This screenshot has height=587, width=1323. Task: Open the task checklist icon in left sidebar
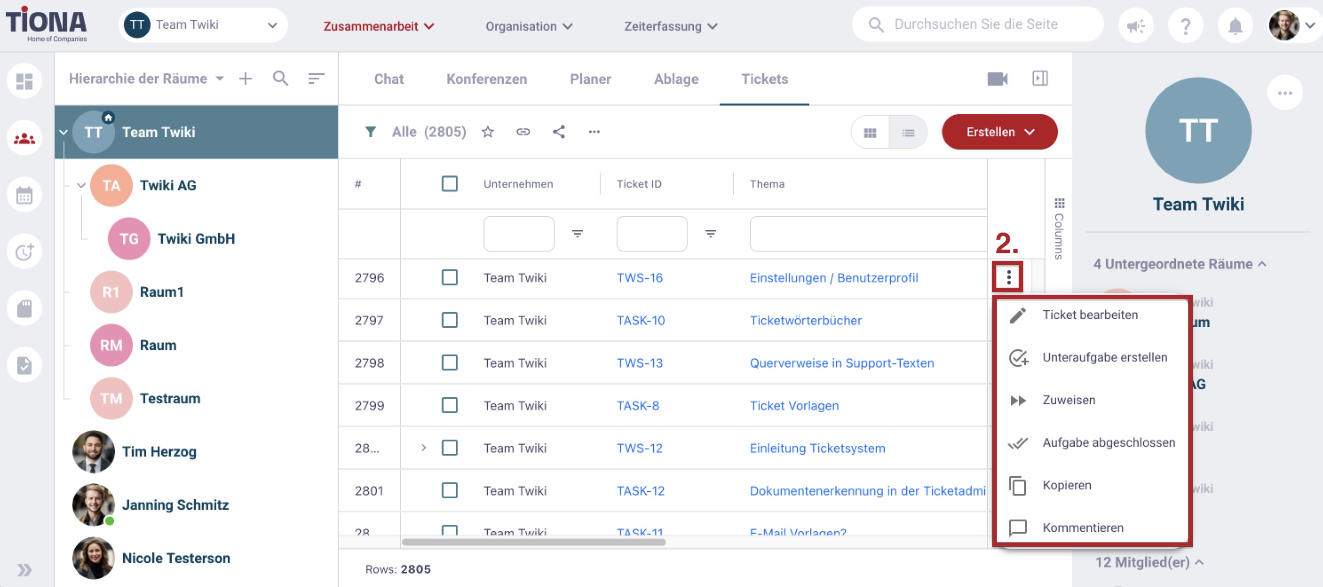pyautogui.click(x=24, y=365)
